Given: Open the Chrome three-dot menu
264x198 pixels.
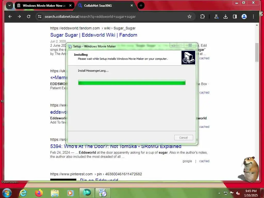Looking at the screenshot, I should pos(253,16).
